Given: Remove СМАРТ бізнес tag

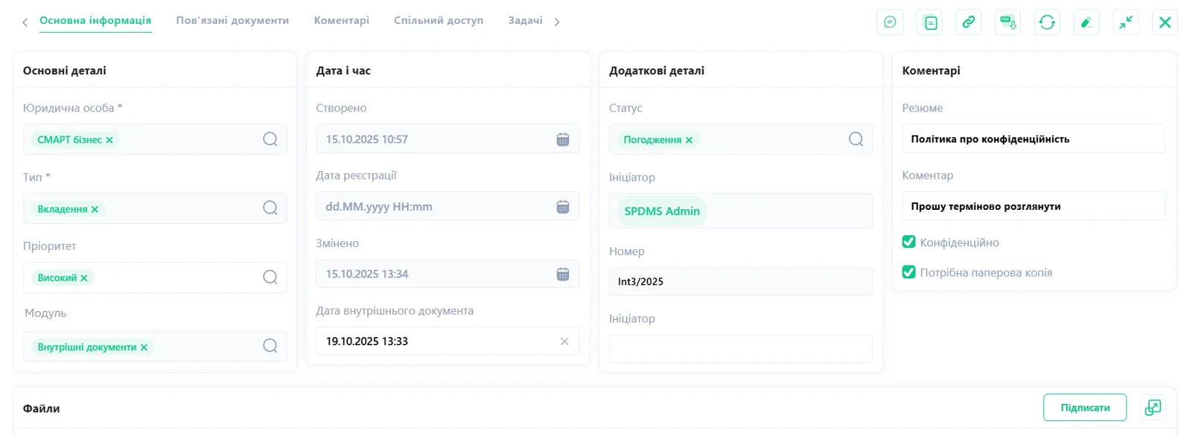Looking at the screenshot, I should 109,140.
